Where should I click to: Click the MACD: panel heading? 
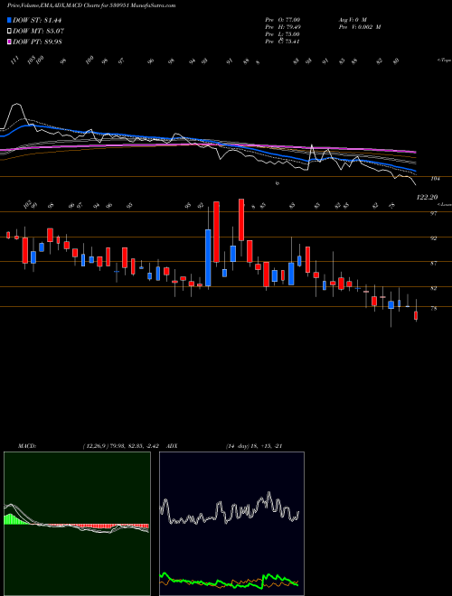click(x=26, y=446)
